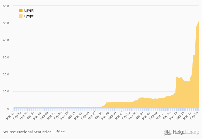Screen dimensions: 202x139
Task: Open the HelgiLibrary wordmark link
Action: 186,132
